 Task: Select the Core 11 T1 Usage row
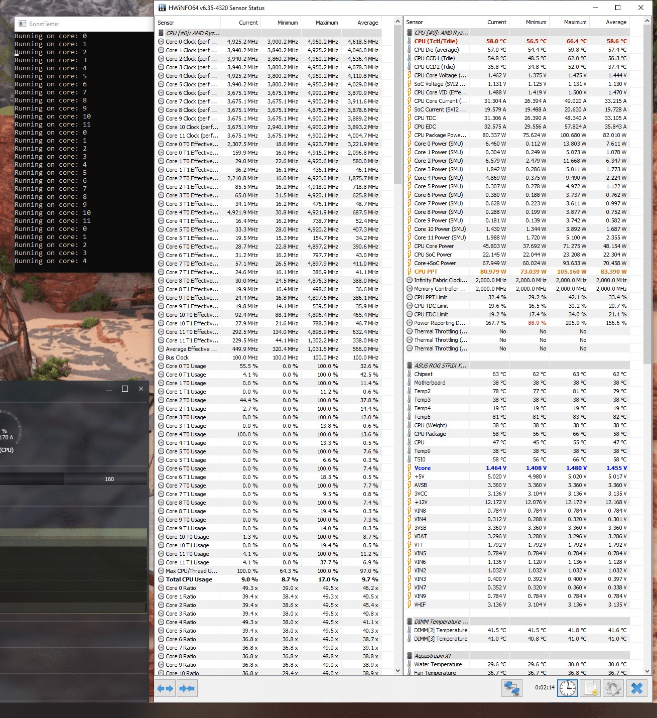pos(269,562)
